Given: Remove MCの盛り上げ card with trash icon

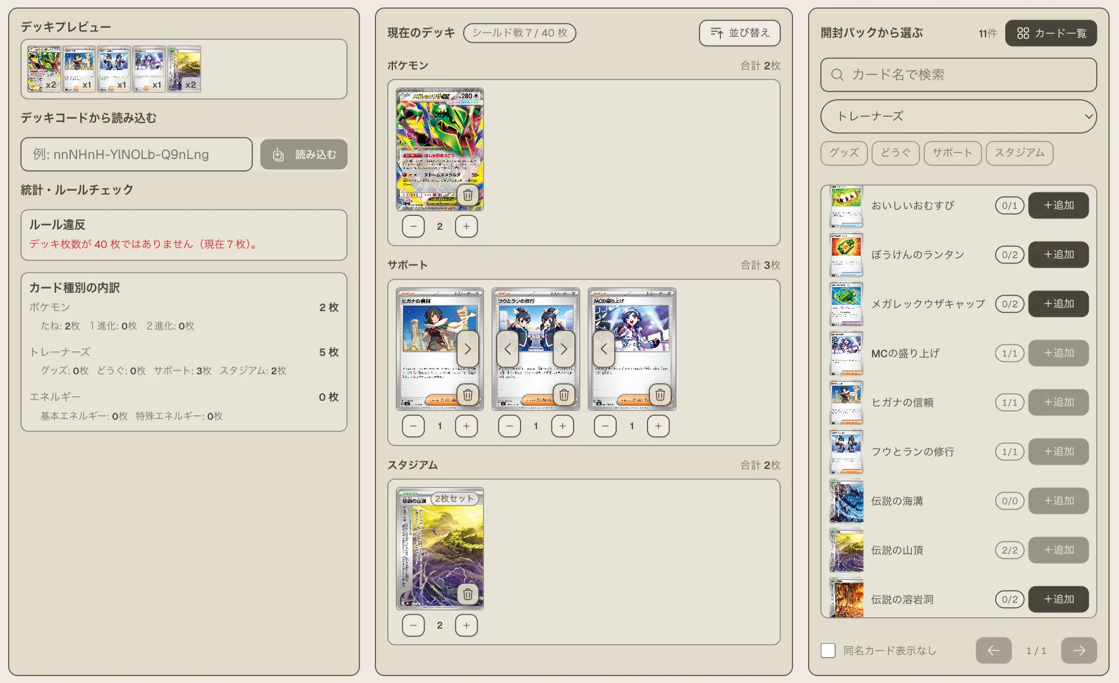Looking at the screenshot, I should tap(660, 395).
